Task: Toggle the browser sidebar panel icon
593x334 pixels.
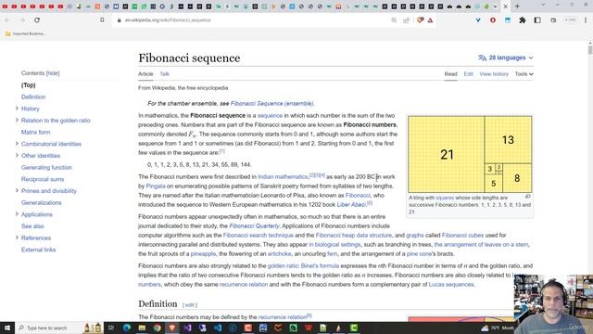Action: click(x=537, y=20)
